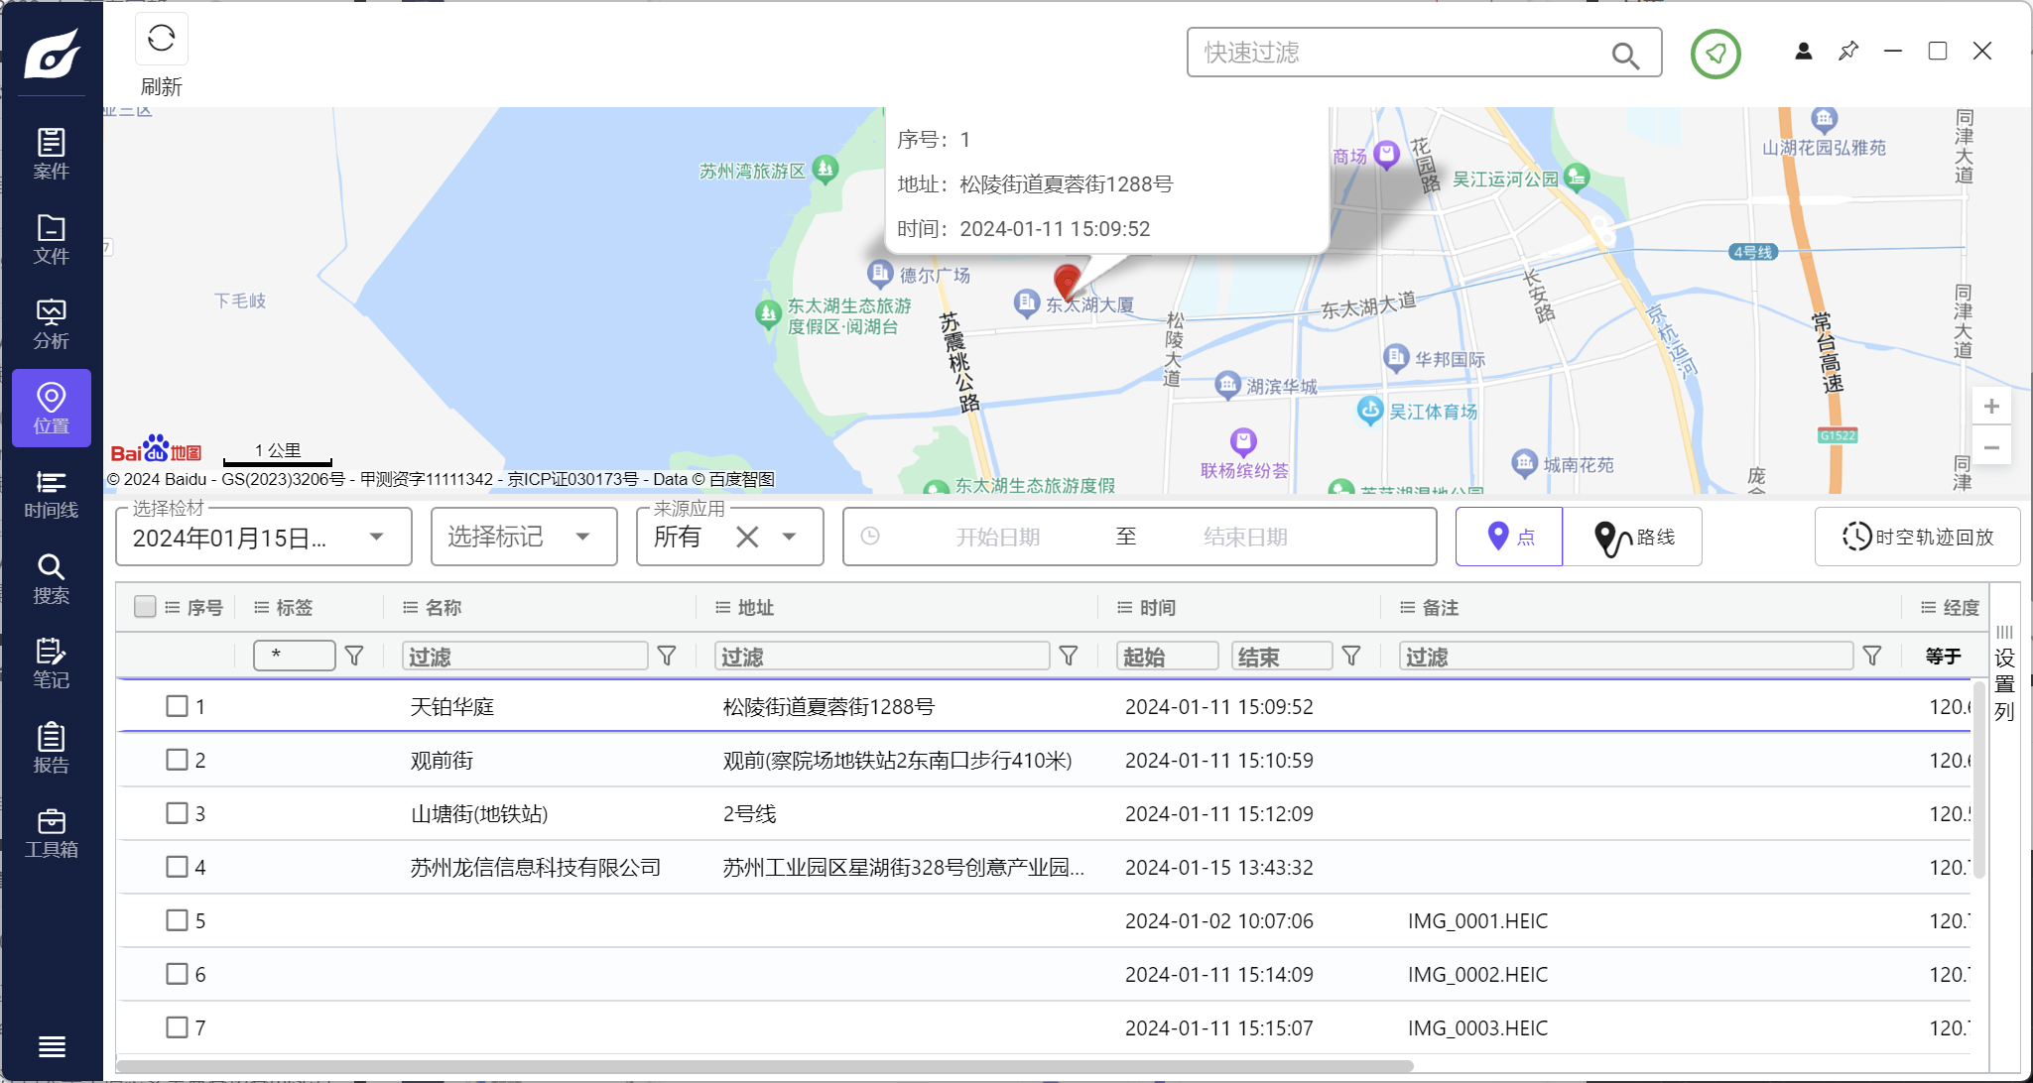Zoom out on the map
2033x1083 pixels.
[1991, 447]
